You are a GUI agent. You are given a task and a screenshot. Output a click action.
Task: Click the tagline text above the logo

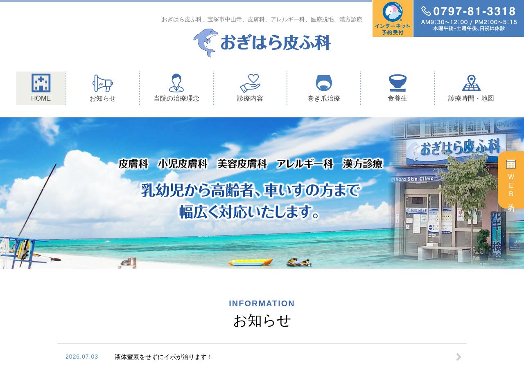pos(262,19)
